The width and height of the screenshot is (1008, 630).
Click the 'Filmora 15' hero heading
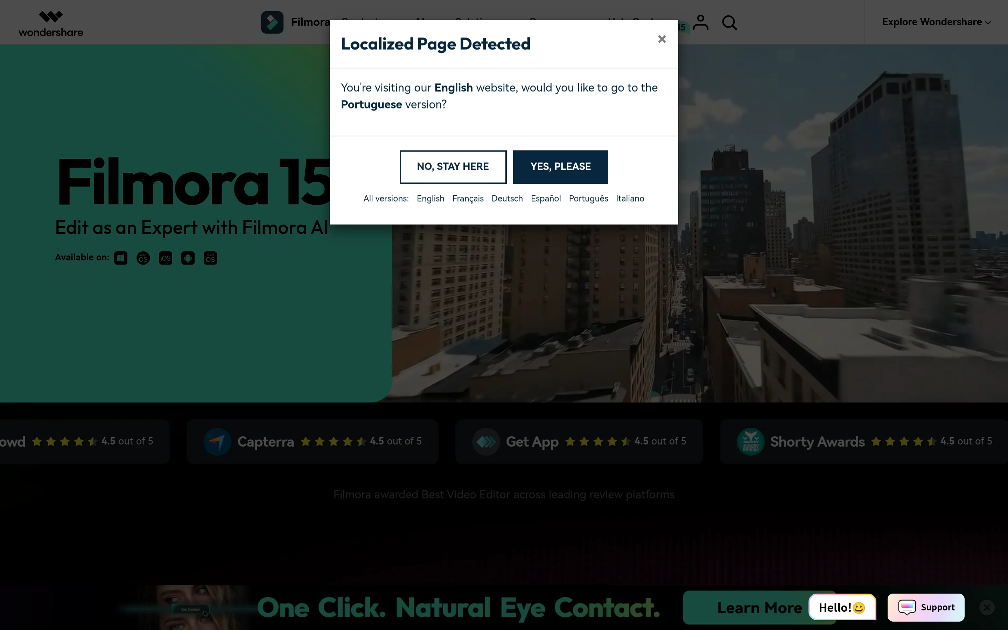point(194,182)
